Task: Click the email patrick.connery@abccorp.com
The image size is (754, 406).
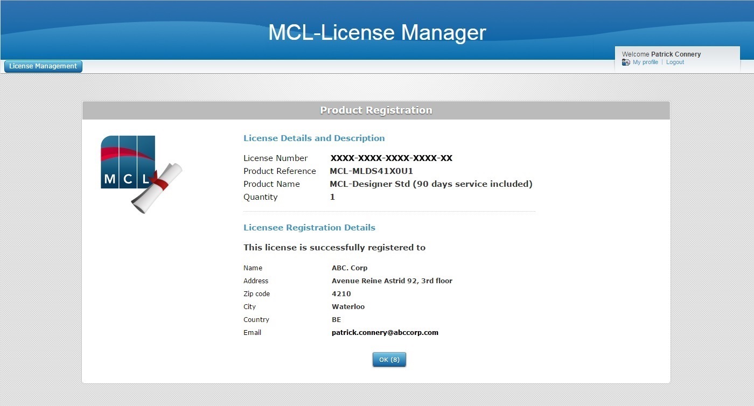Action: 385,333
